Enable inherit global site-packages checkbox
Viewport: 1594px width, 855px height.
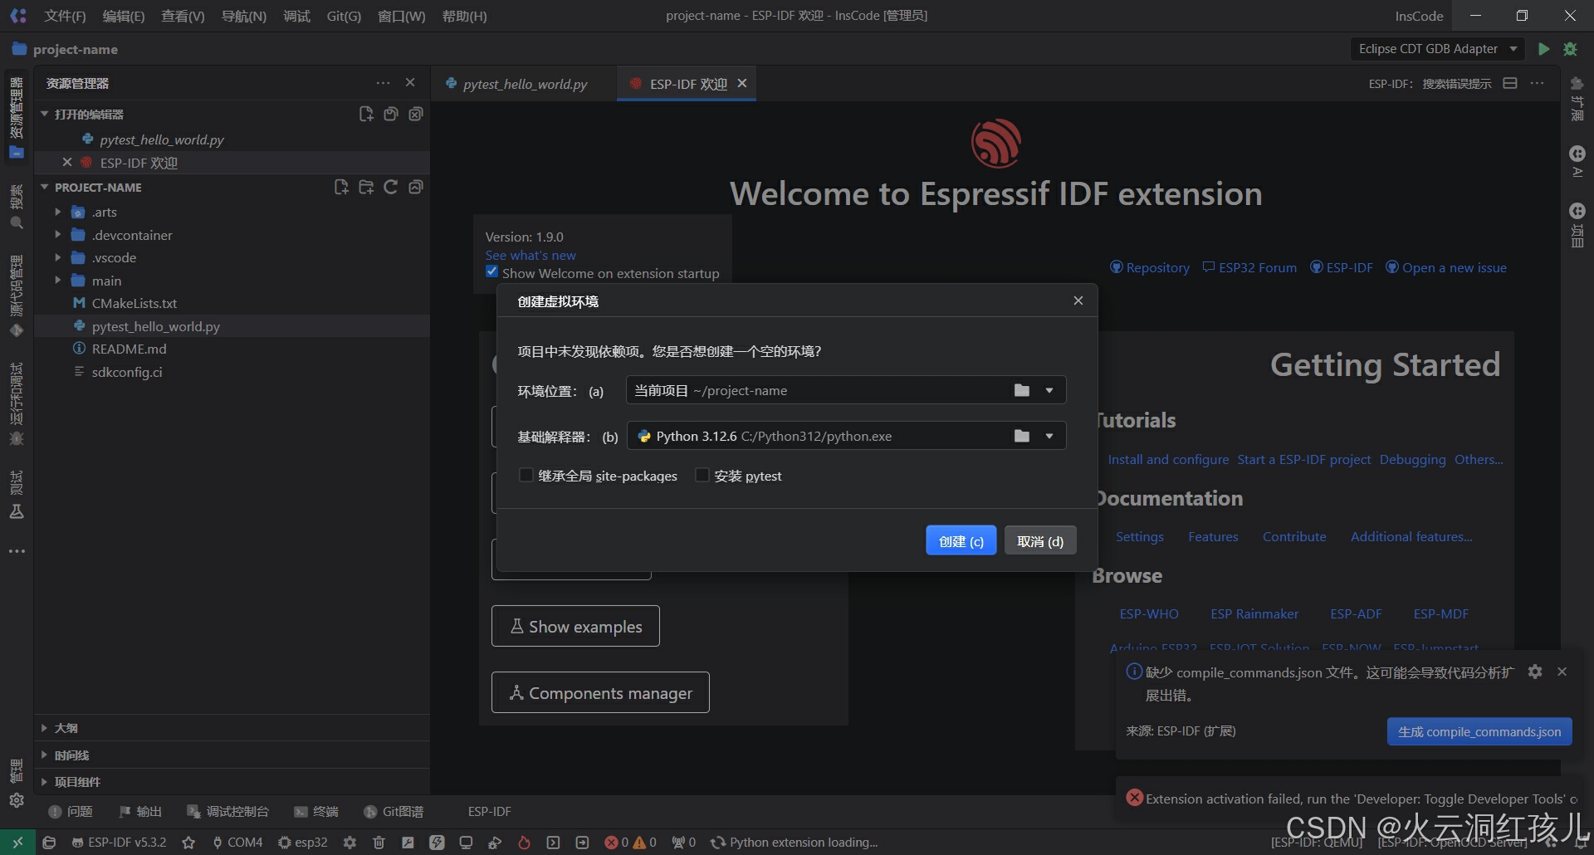click(526, 475)
